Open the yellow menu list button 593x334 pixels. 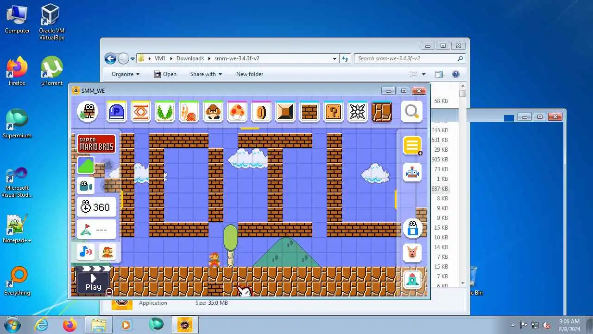pyautogui.click(x=412, y=145)
